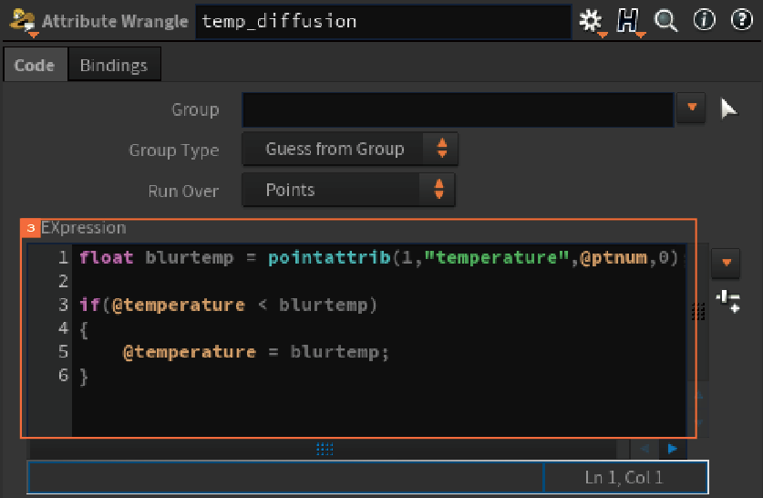Open the gear settings menu icon
This screenshot has height=498, width=763.
(x=592, y=22)
